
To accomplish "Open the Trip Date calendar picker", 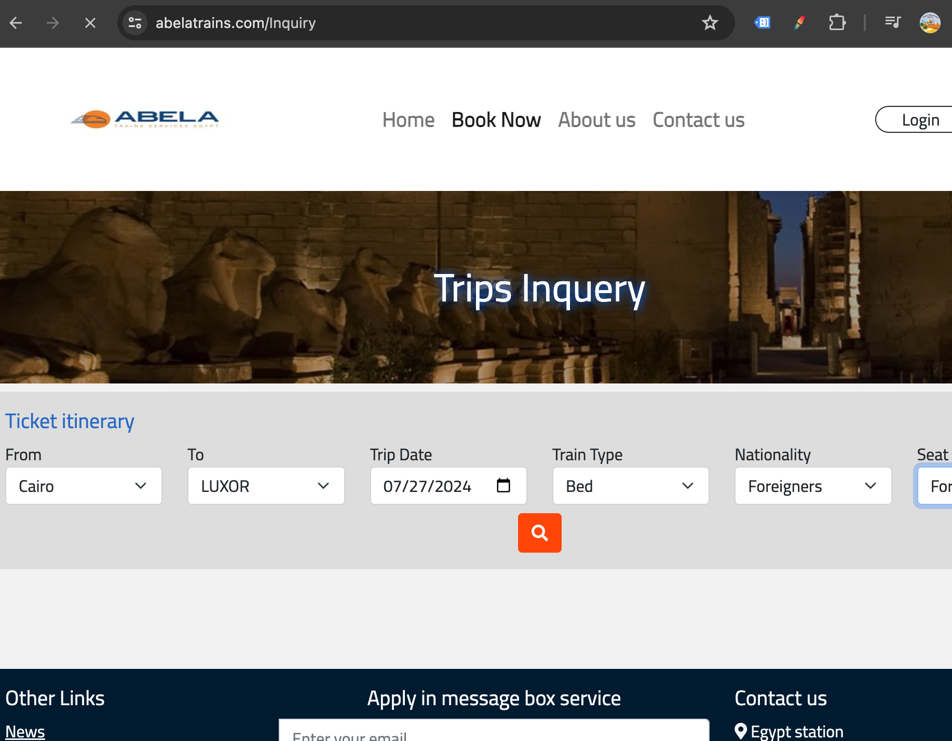I will click(x=502, y=486).
